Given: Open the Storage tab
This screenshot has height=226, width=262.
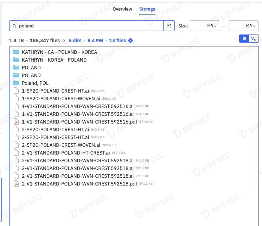Looking at the screenshot, I should coord(147,9).
